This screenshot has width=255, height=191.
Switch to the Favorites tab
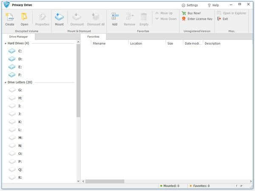coord(93,37)
